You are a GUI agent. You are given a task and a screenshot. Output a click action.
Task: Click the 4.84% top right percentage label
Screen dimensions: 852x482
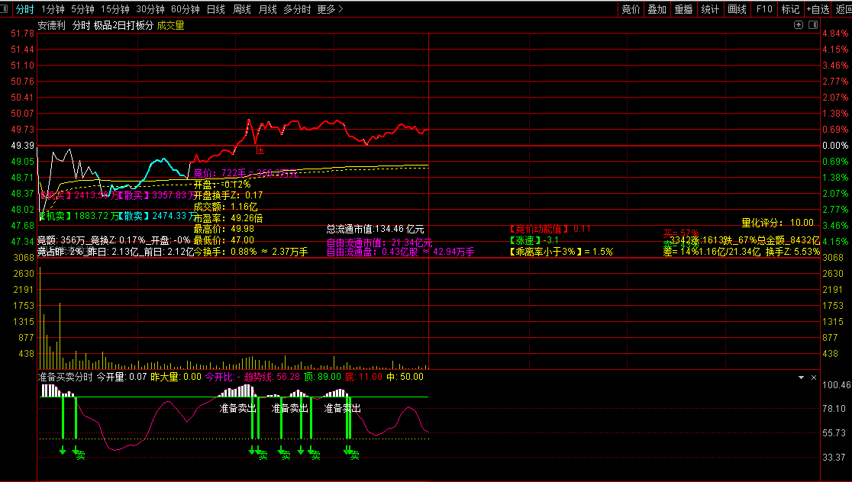(x=835, y=34)
